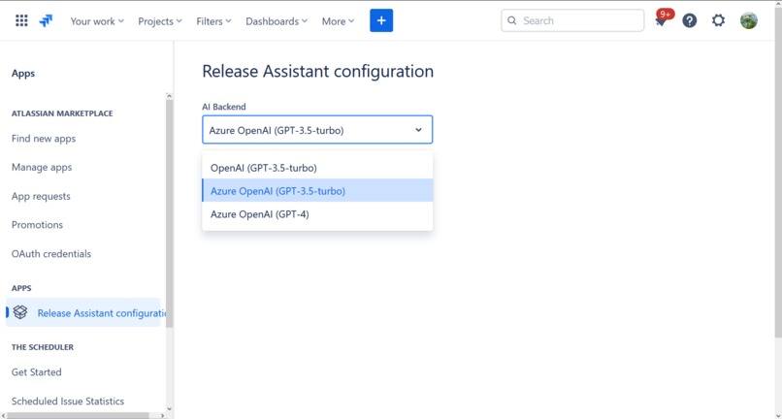Open App requests link
Screen dimensions: 782x419
[x=41, y=196]
